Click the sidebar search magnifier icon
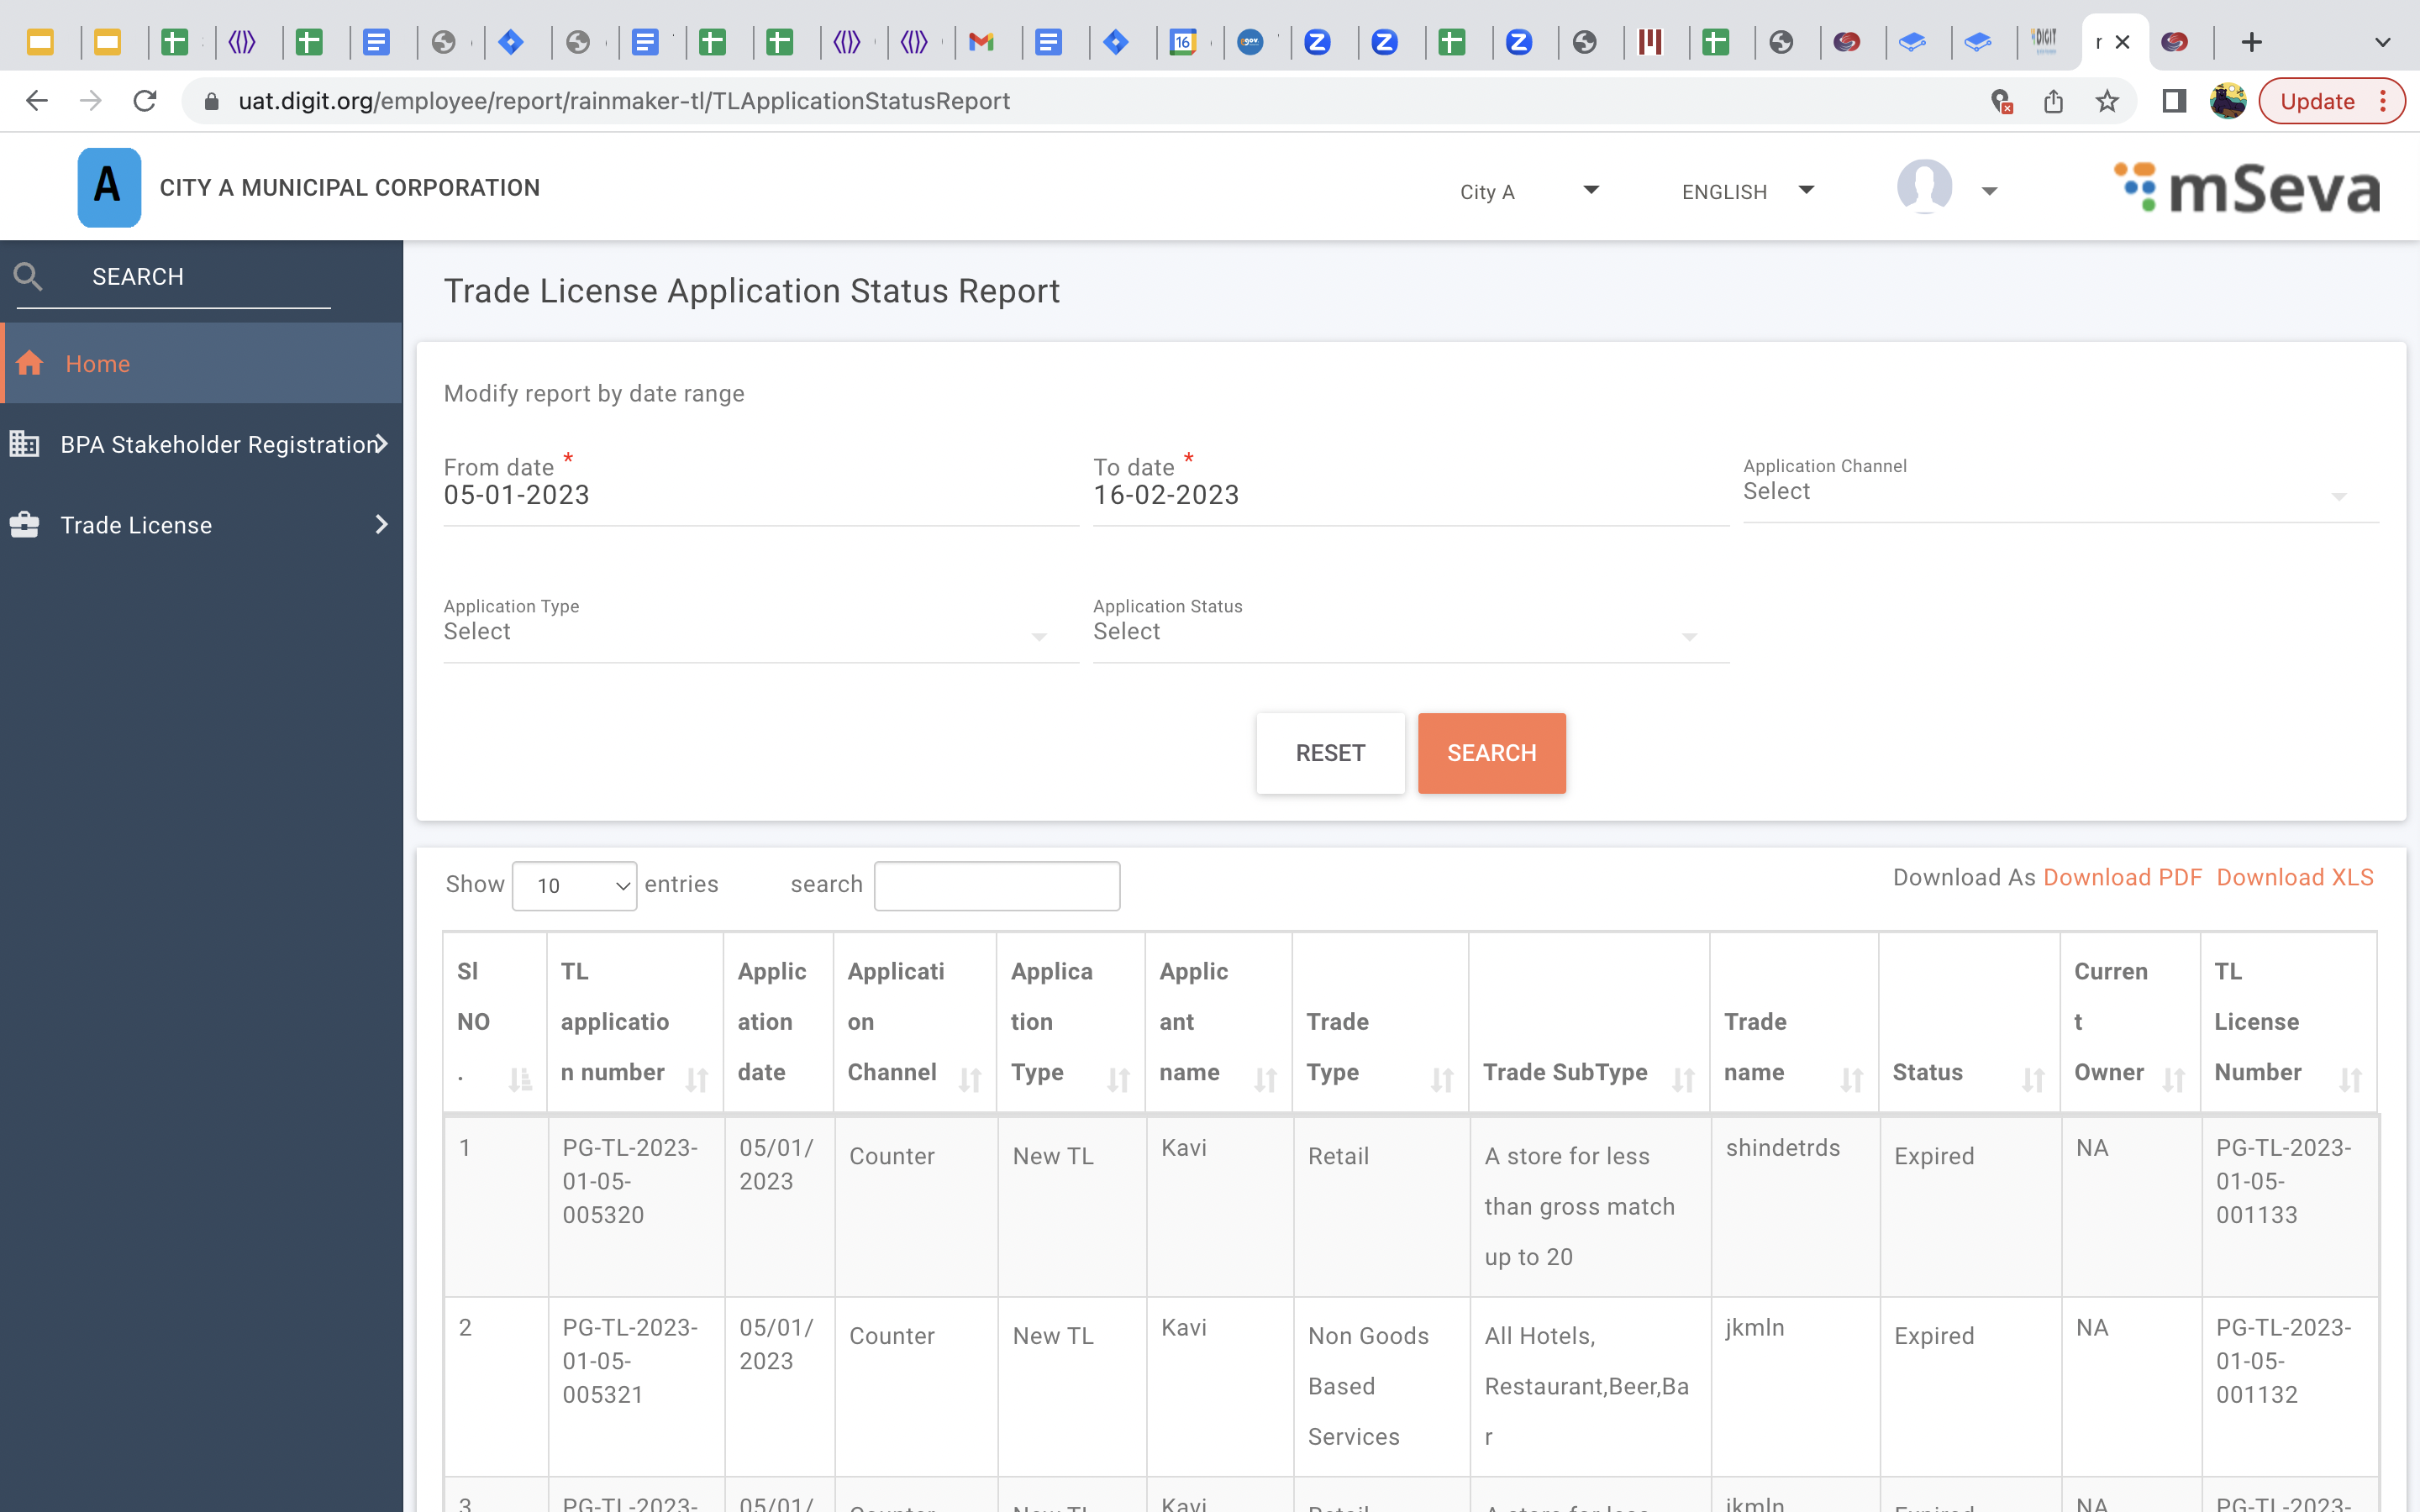The height and width of the screenshot is (1512, 2420). tap(28, 277)
